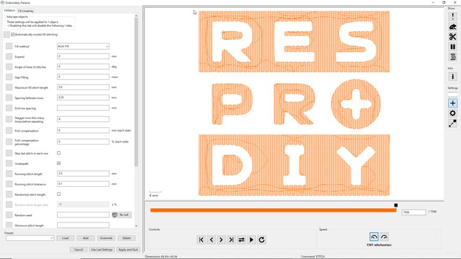Open design info panel icon
Screen dimensions: 461x259
[x=453, y=77]
